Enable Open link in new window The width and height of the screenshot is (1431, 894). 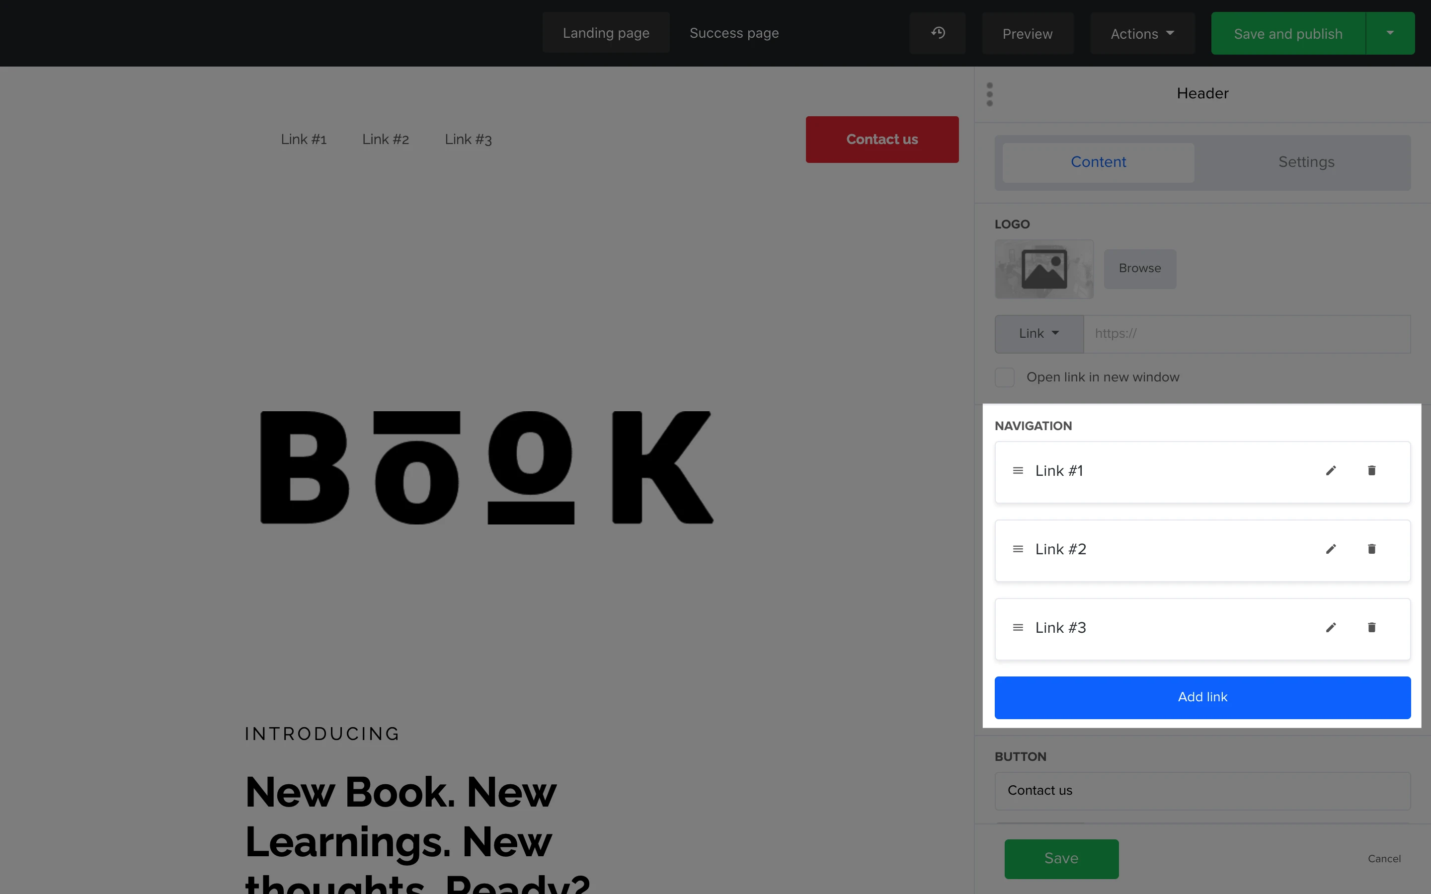[1005, 377]
